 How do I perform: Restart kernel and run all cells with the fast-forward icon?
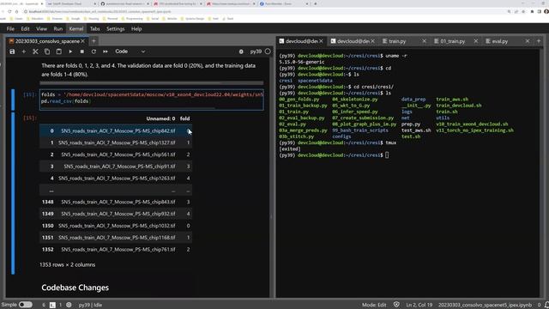(x=105, y=51)
